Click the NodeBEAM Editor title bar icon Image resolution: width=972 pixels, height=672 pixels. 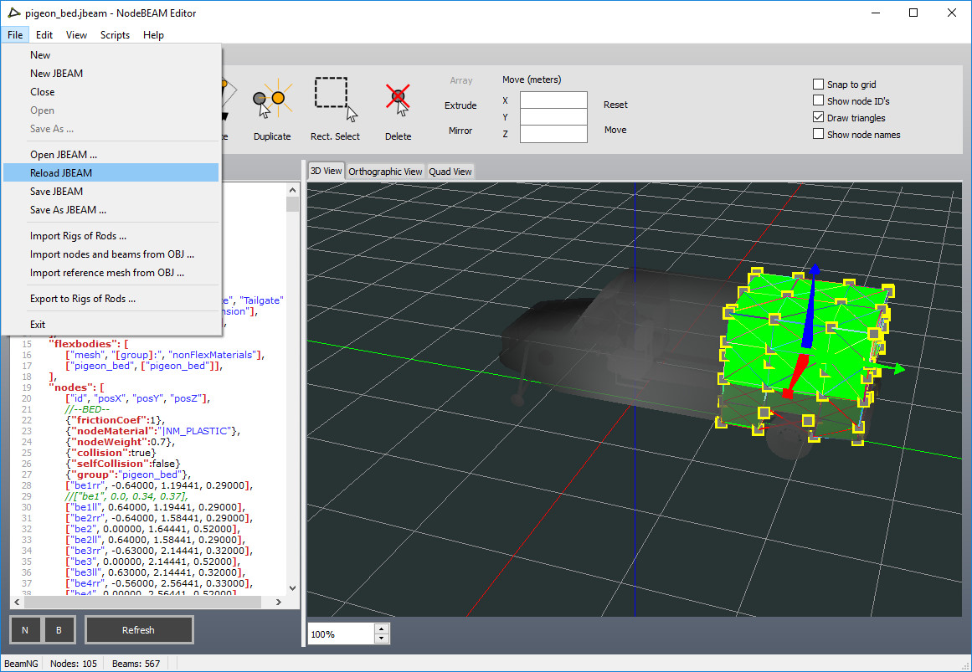13,13
